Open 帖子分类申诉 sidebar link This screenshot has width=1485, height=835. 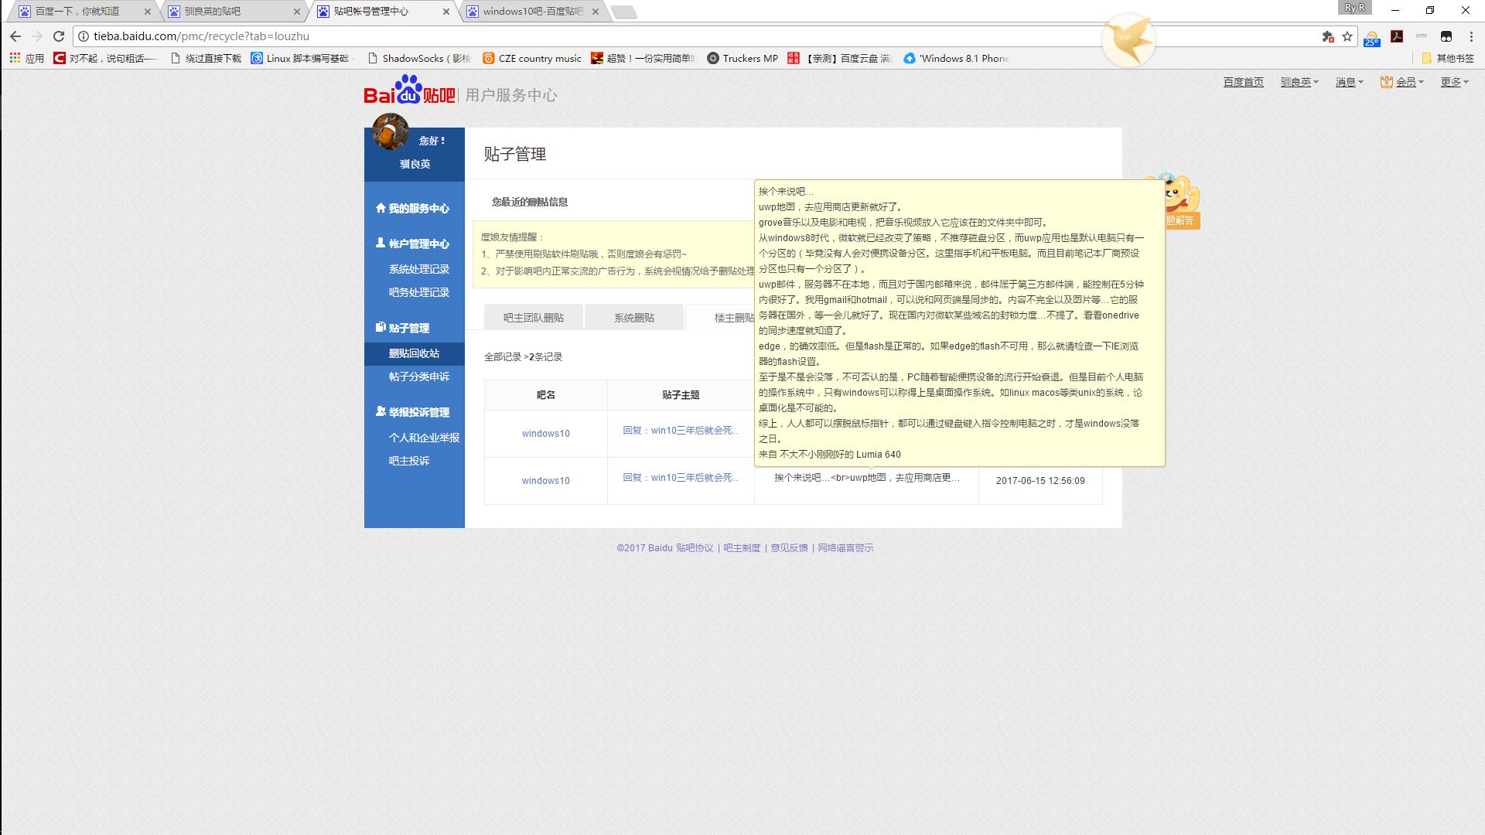pos(418,377)
